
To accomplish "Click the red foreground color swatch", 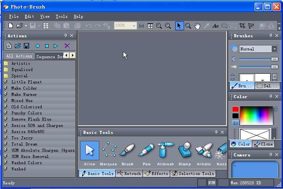I will [236, 109].
